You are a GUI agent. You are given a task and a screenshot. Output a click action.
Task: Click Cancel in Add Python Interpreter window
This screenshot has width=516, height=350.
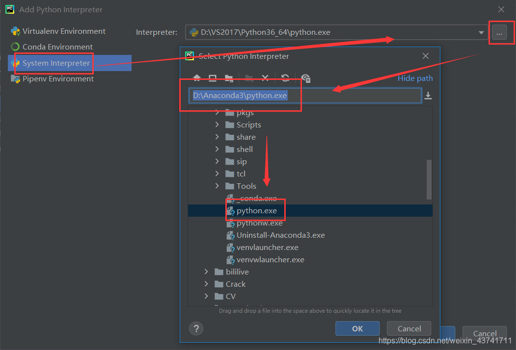[485, 333]
